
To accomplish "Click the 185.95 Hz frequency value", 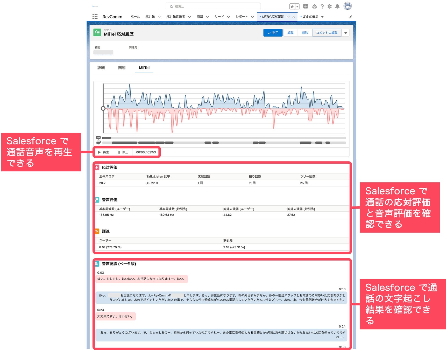I will [x=106, y=215].
